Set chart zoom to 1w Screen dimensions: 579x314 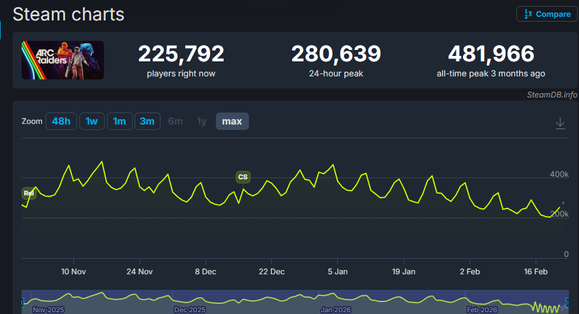pyautogui.click(x=91, y=121)
